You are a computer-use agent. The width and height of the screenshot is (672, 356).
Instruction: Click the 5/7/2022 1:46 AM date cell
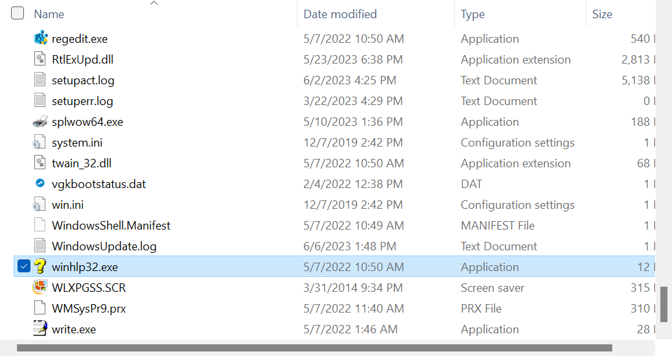tap(351, 329)
